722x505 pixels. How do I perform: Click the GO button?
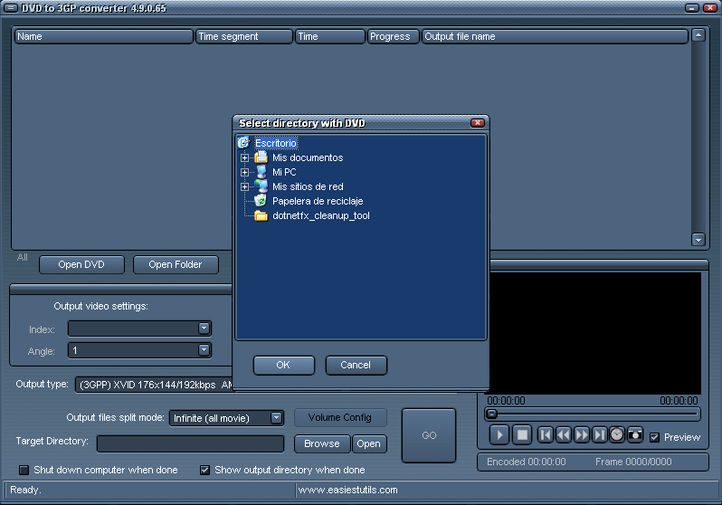[x=429, y=435]
